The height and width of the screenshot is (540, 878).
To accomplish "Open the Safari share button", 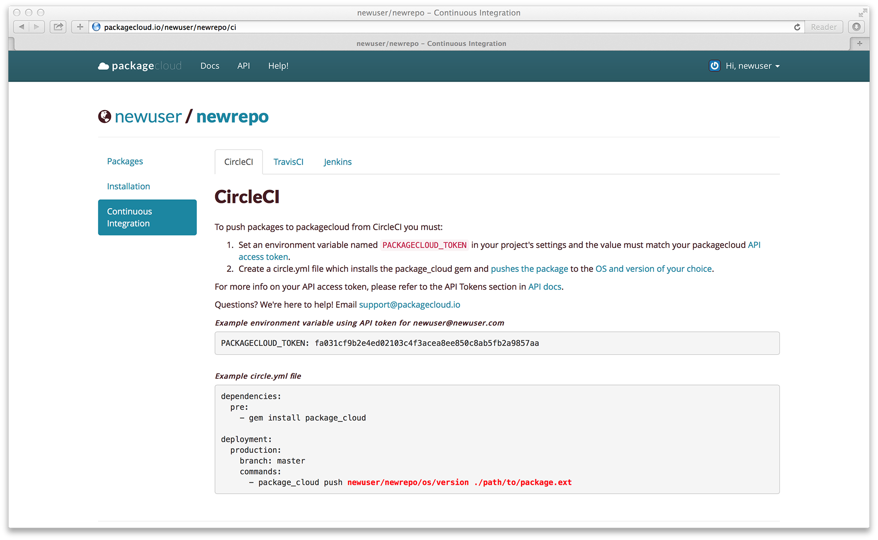I will click(58, 27).
